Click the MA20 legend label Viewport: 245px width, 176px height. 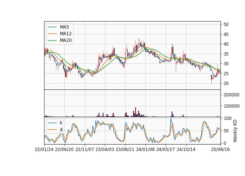[66, 41]
